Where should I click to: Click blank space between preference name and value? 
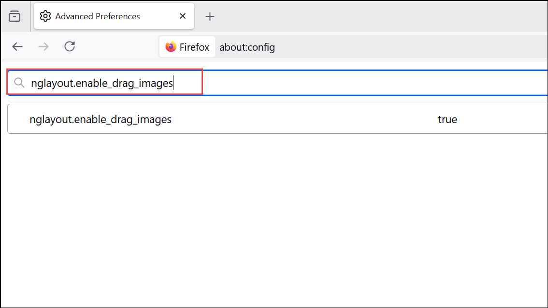pos(304,119)
